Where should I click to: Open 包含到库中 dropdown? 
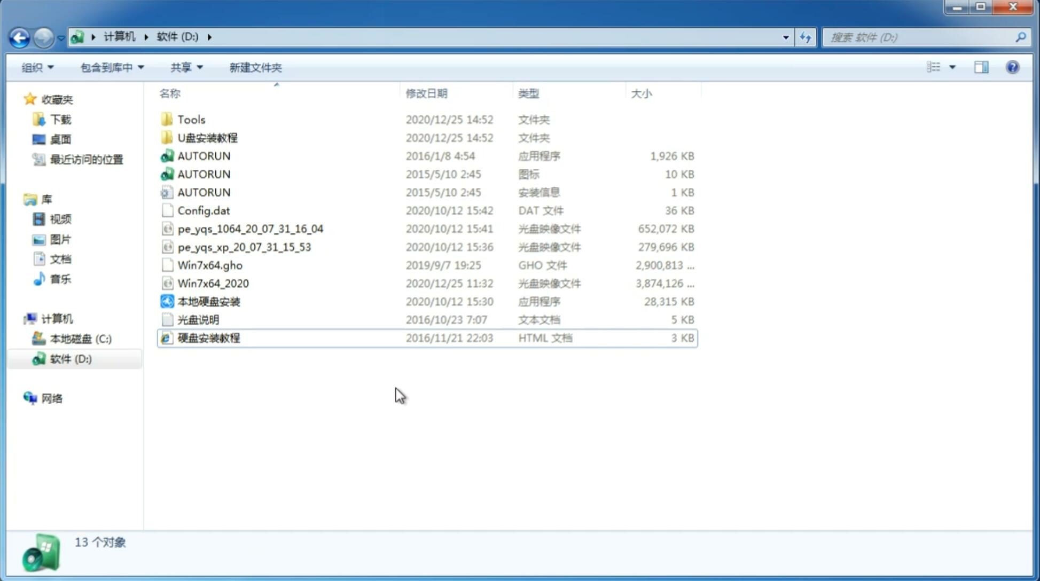(x=112, y=67)
